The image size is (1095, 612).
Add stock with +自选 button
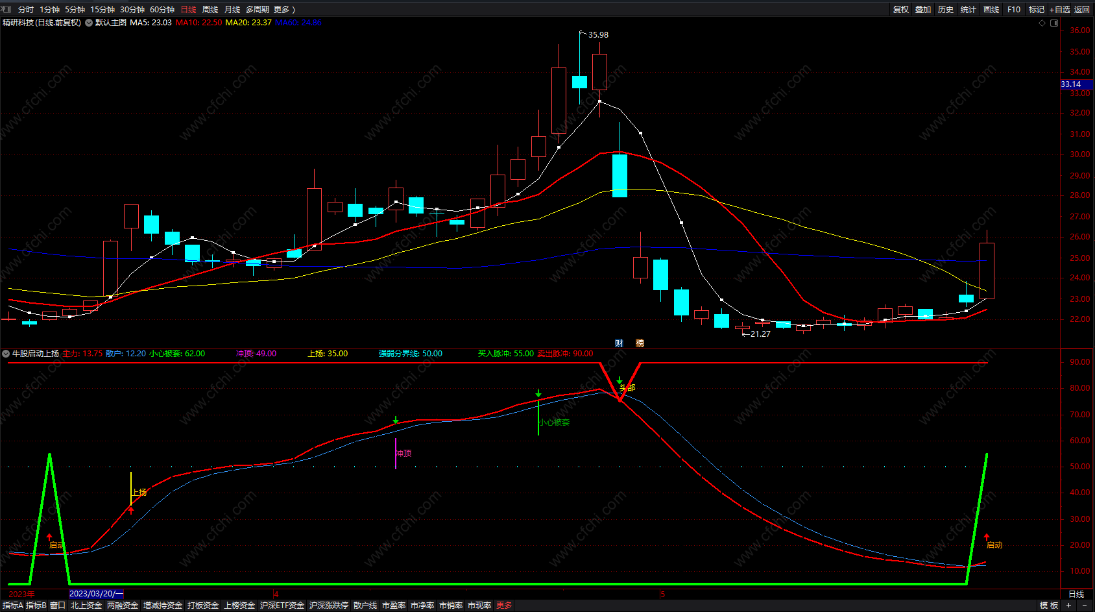tap(1060, 10)
